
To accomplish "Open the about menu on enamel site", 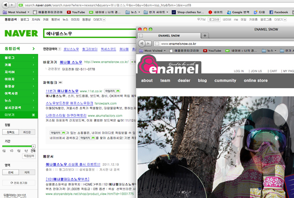I will 147,80.
